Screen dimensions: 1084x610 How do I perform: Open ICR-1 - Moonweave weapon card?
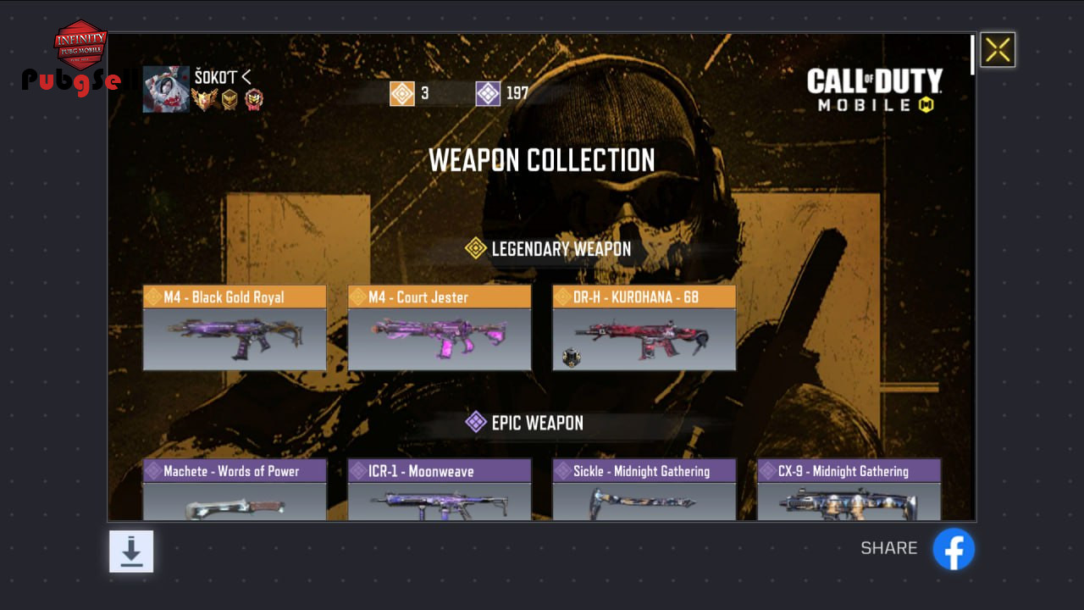[x=440, y=490]
